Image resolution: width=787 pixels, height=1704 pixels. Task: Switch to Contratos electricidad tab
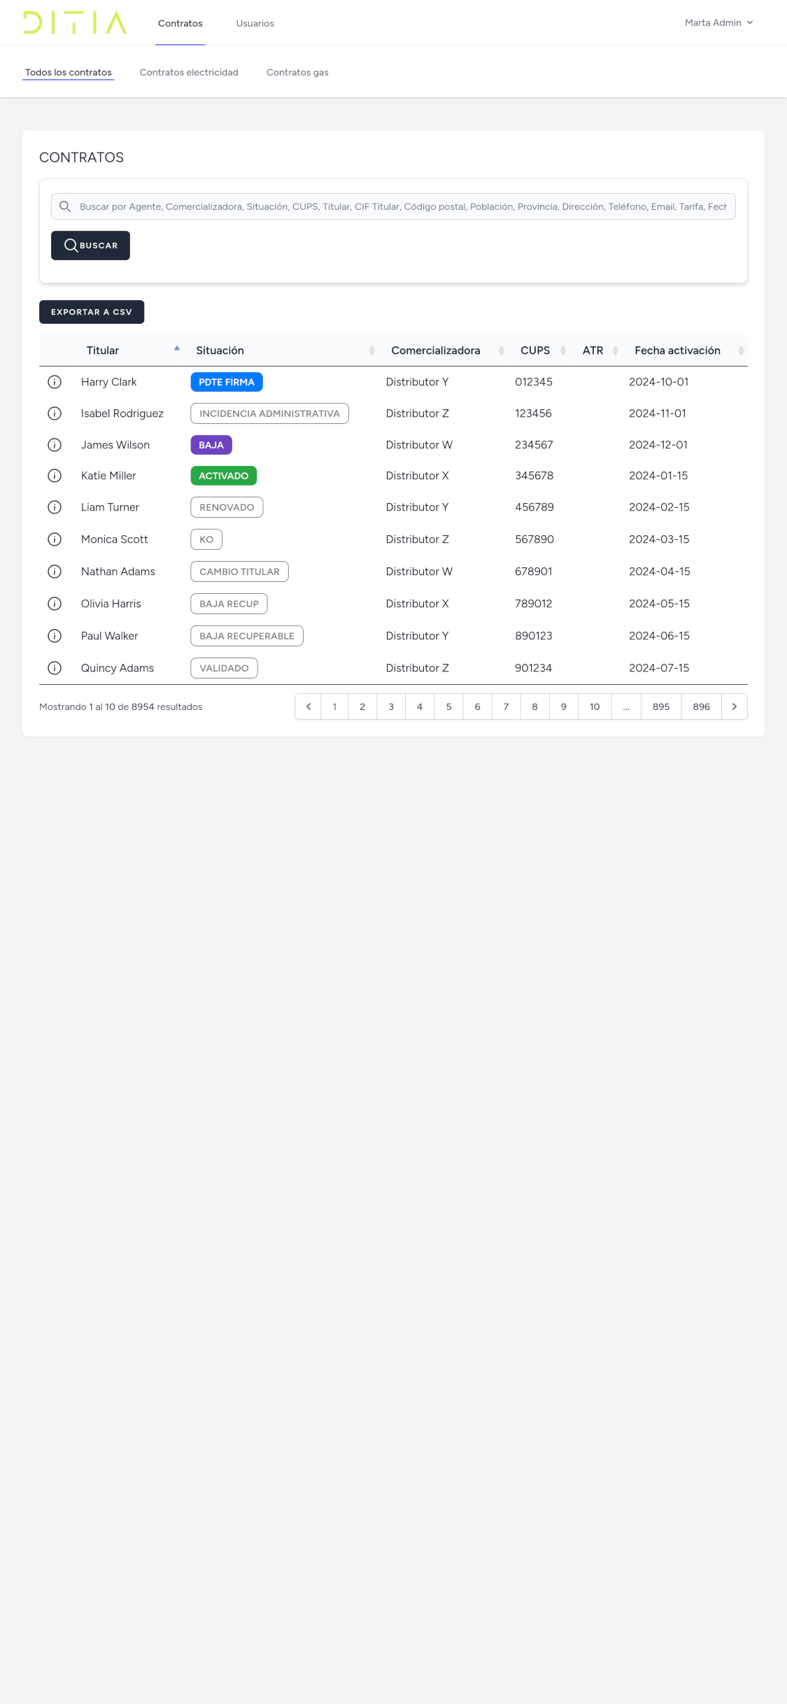coord(189,72)
